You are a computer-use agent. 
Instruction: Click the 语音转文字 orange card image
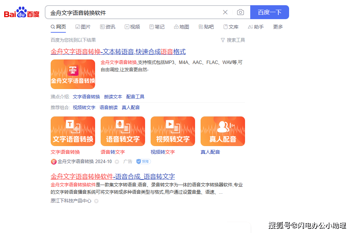[123, 131]
